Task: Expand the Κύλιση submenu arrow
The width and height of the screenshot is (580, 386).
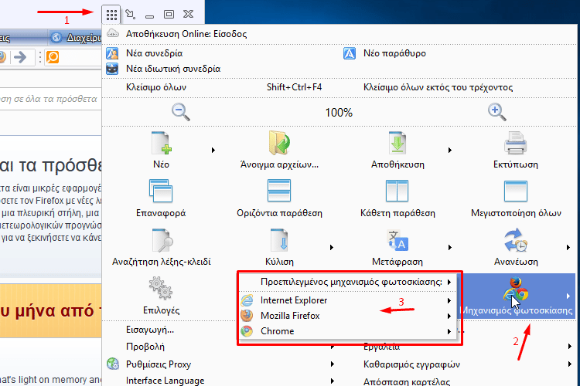Action: (332, 247)
